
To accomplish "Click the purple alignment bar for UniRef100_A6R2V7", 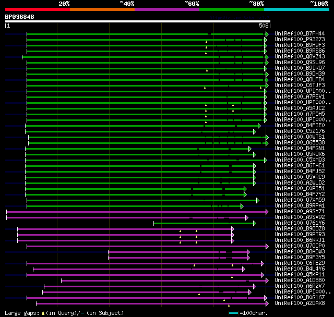I will pyautogui.click(x=150, y=287).
